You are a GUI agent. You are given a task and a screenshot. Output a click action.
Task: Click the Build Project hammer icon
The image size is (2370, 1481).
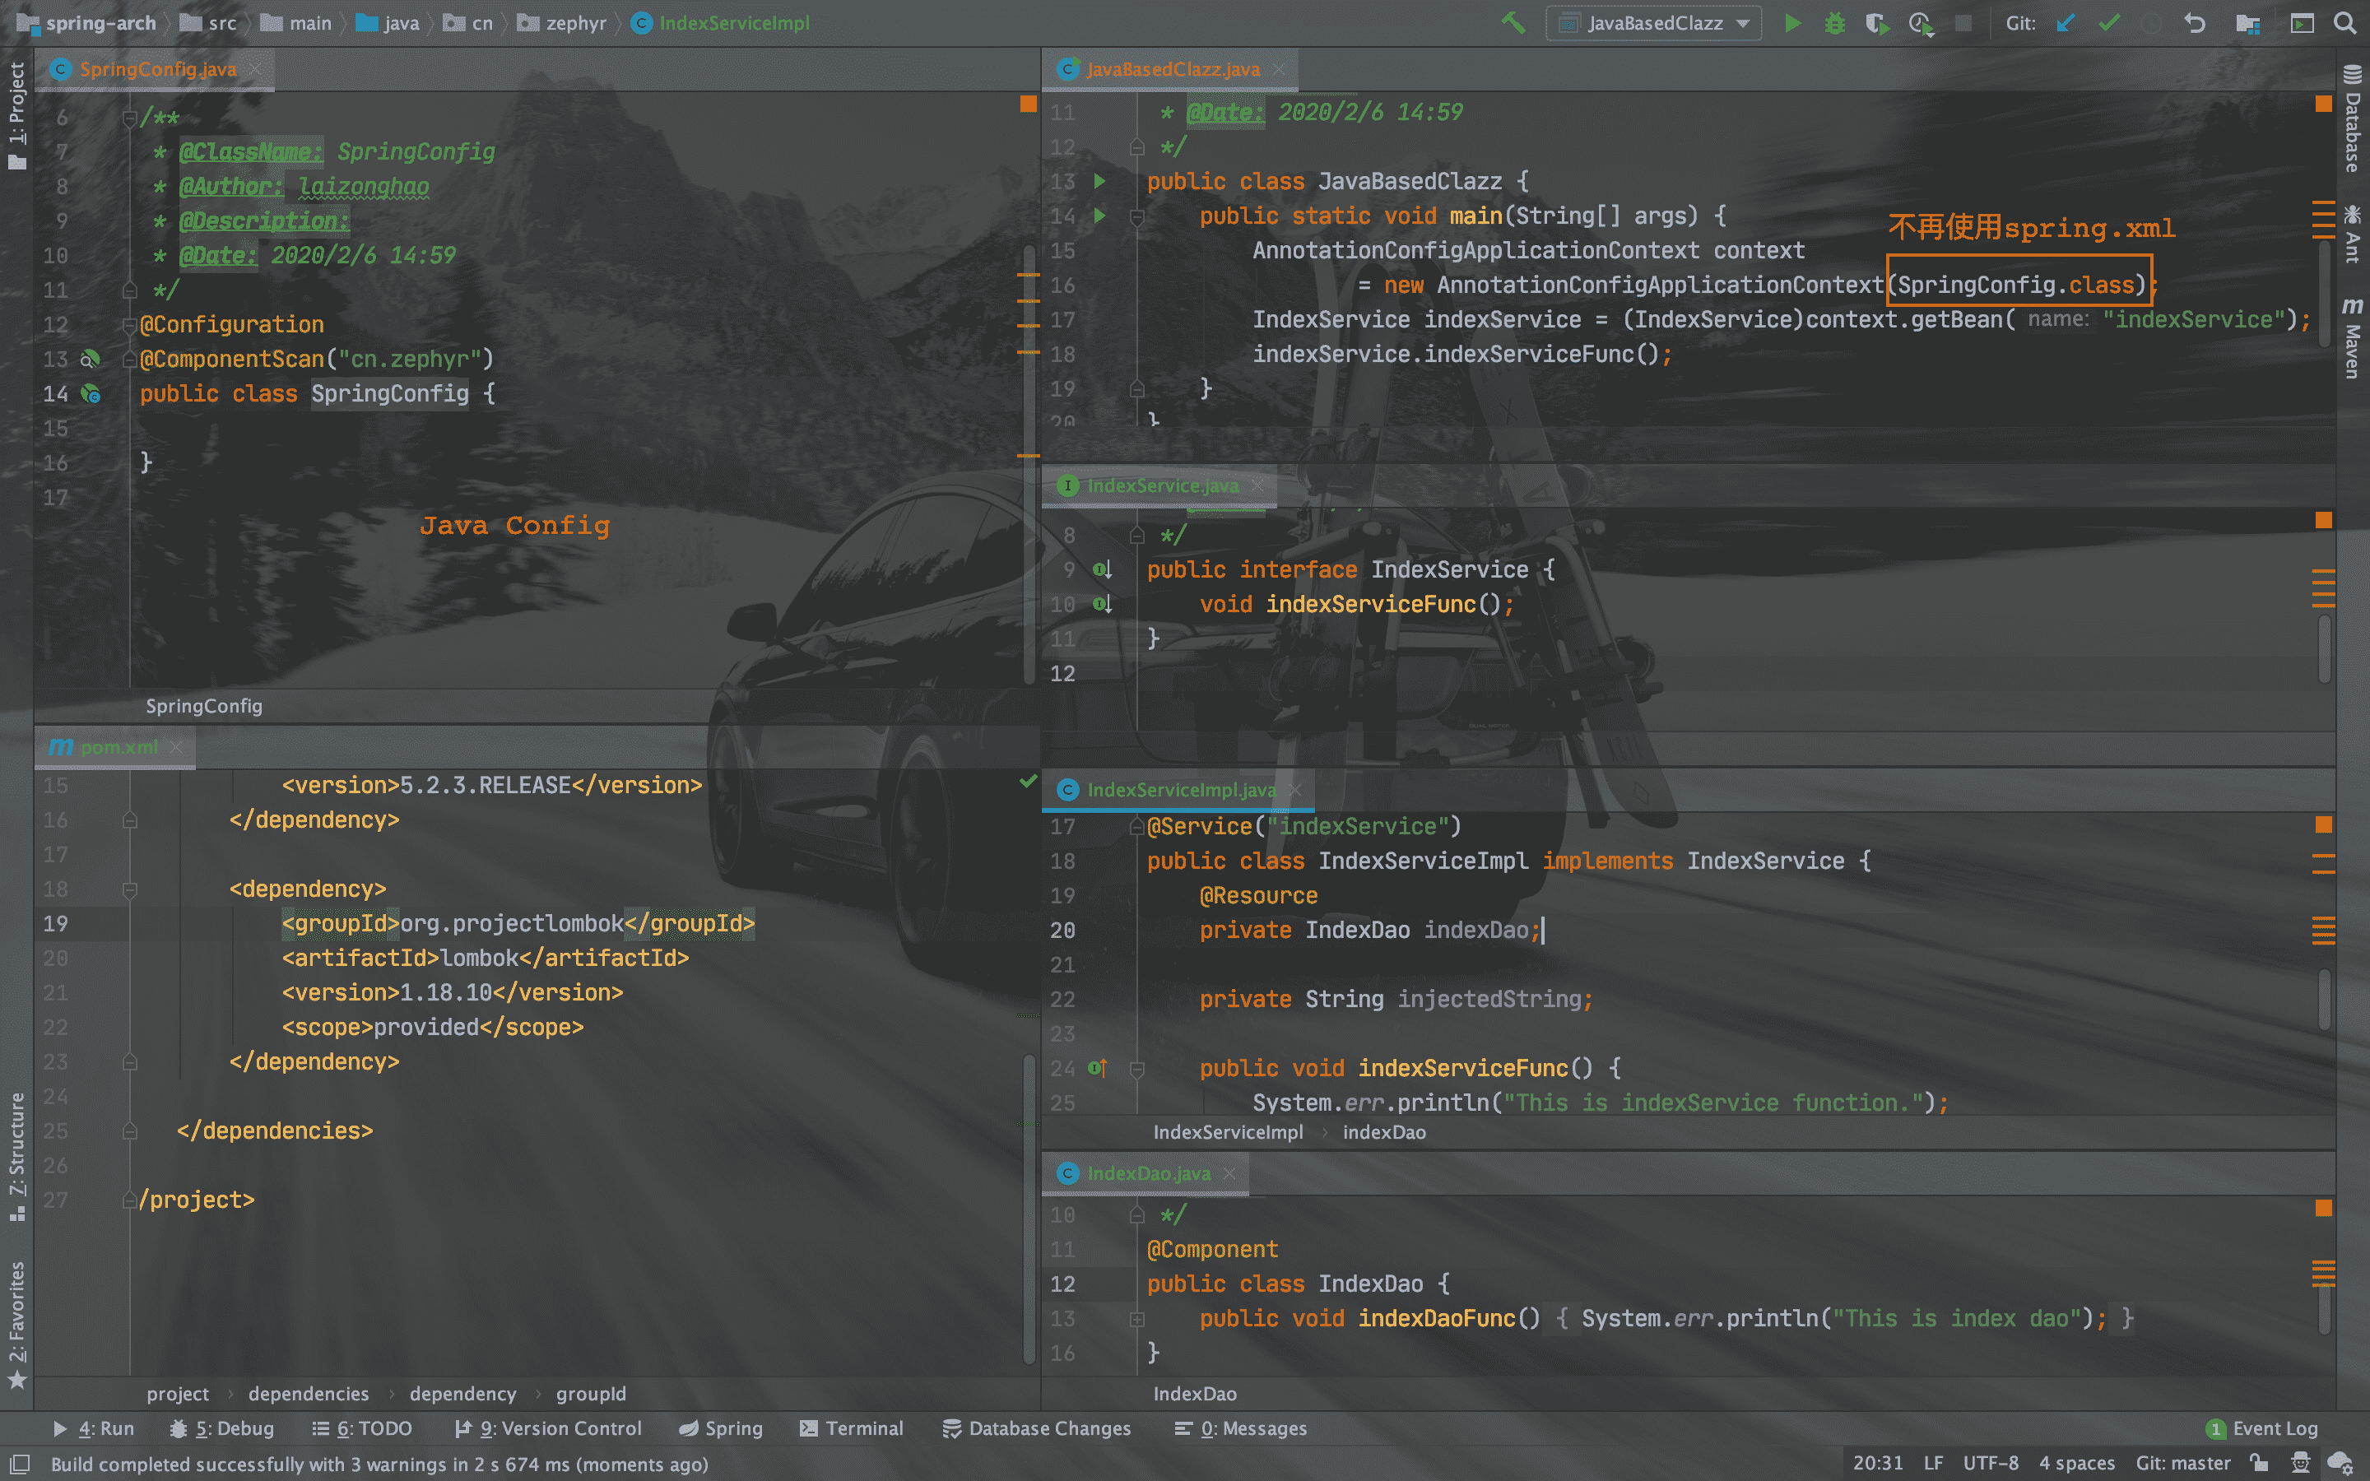pyautogui.click(x=1513, y=22)
